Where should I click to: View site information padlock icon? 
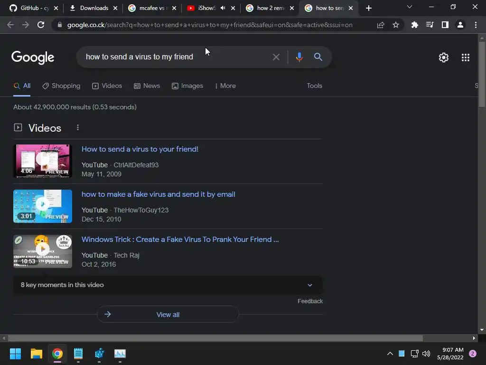coord(60,25)
